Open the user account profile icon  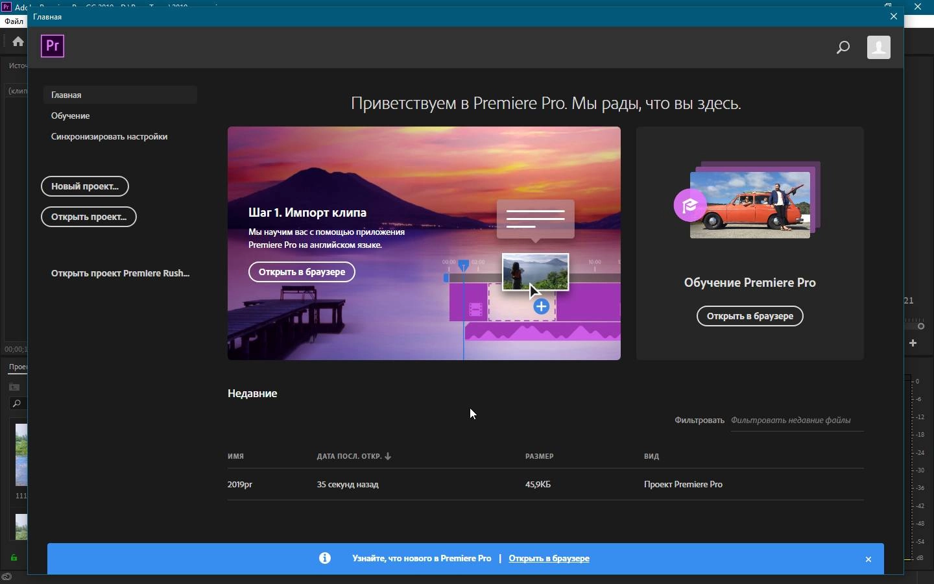coord(880,47)
